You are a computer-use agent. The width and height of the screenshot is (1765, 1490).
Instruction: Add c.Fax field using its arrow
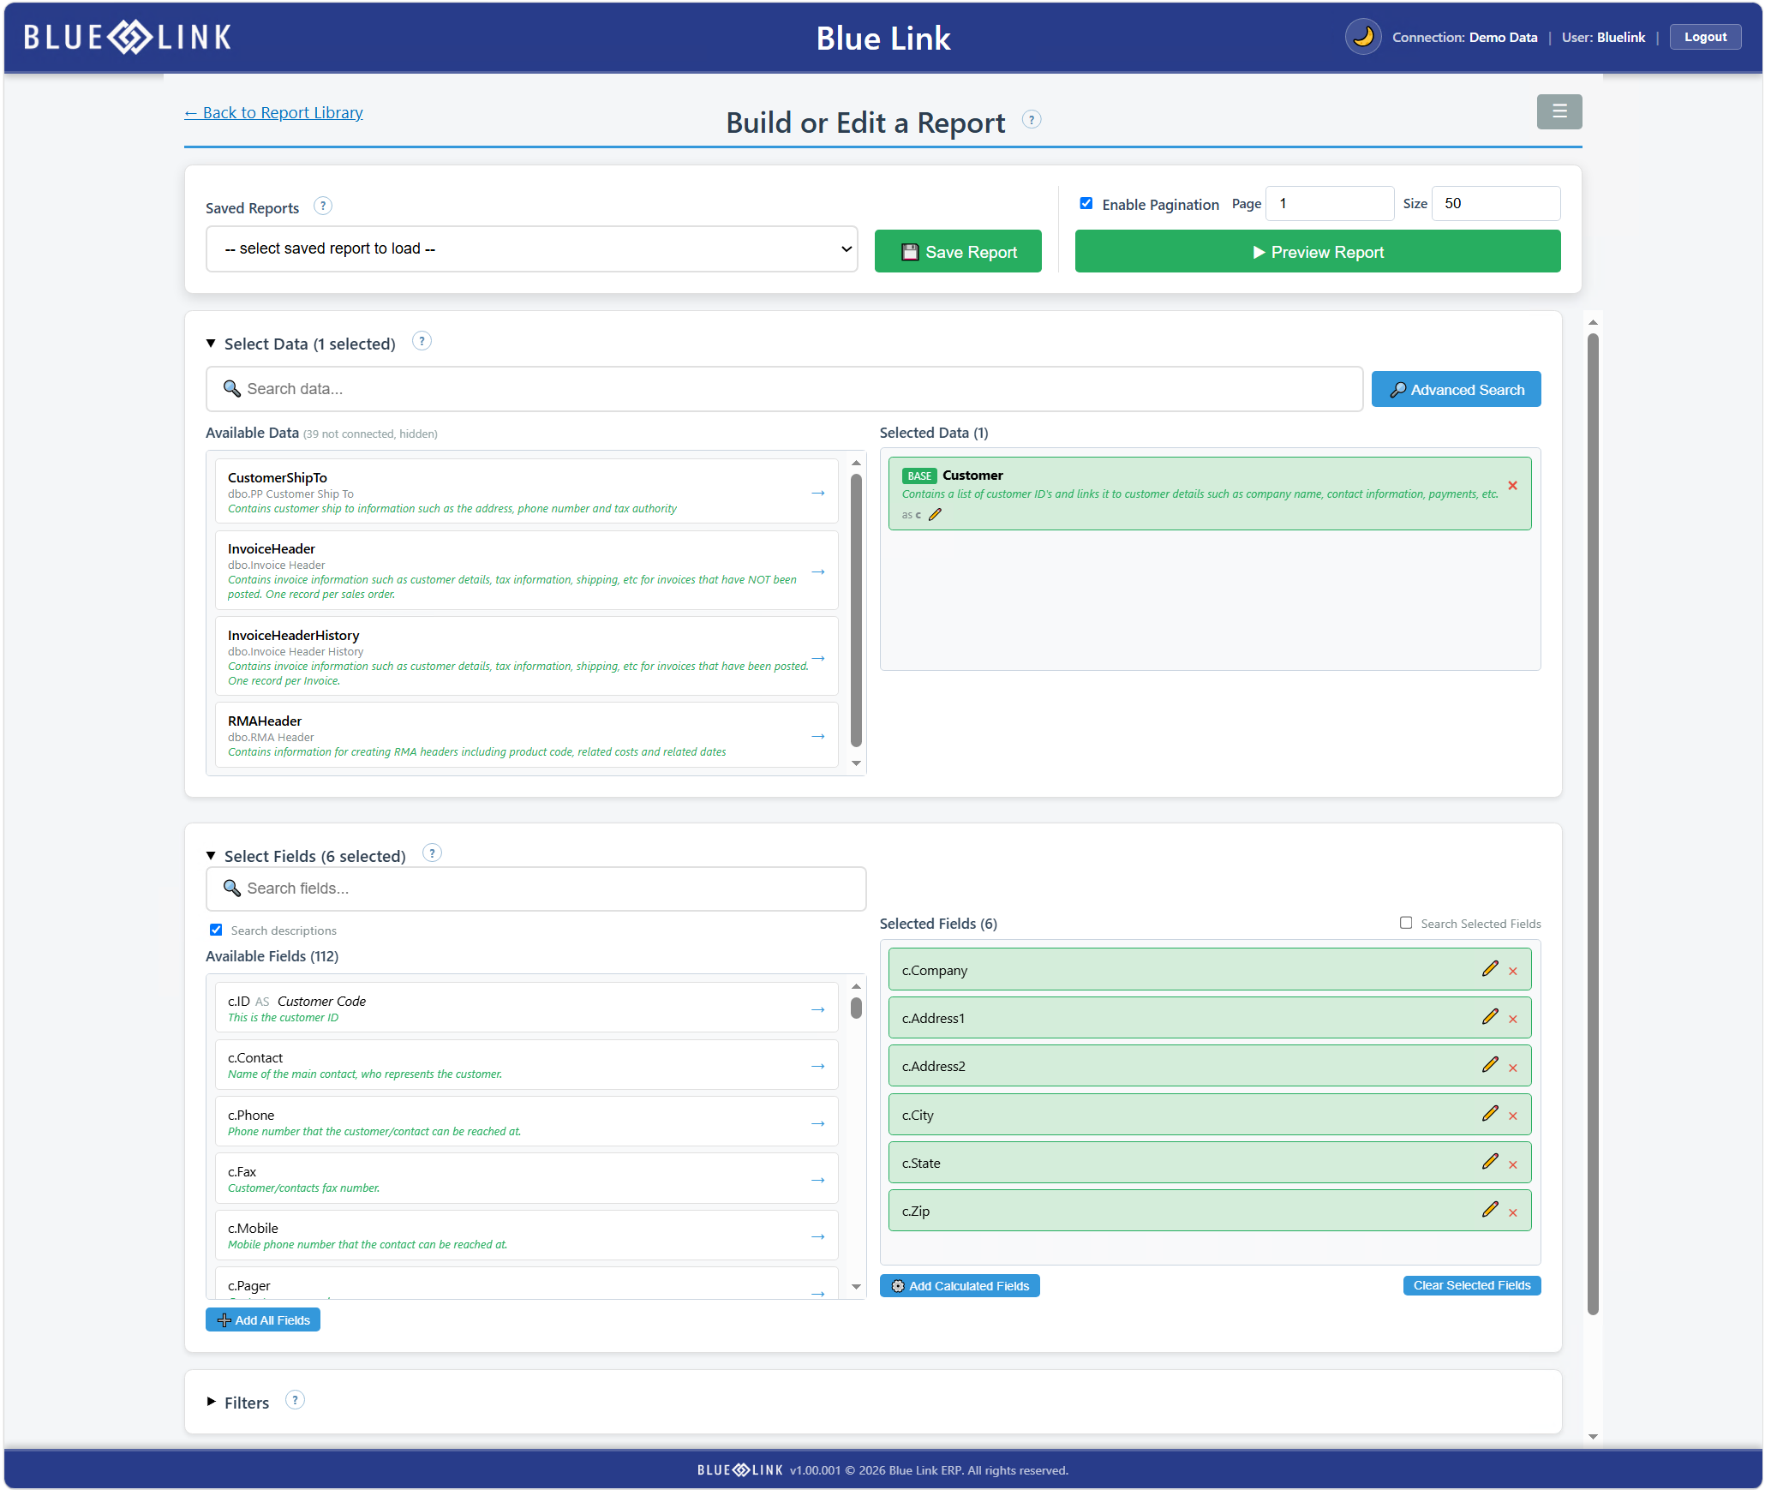click(x=817, y=1180)
